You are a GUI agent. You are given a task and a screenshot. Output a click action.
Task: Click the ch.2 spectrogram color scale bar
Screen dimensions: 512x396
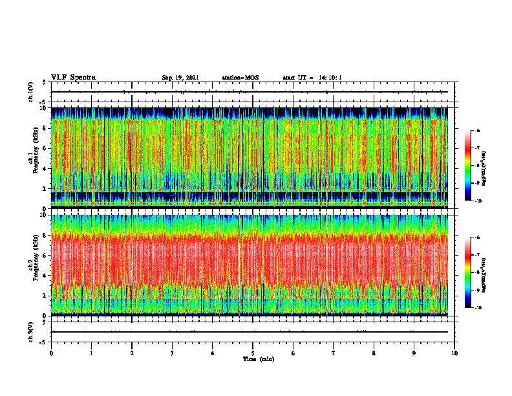coord(467,272)
